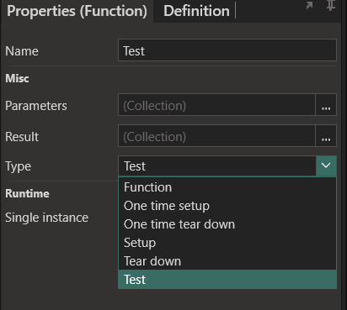Click the Single instance property label
The height and width of the screenshot is (310, 347).
(x=47, y=218)
